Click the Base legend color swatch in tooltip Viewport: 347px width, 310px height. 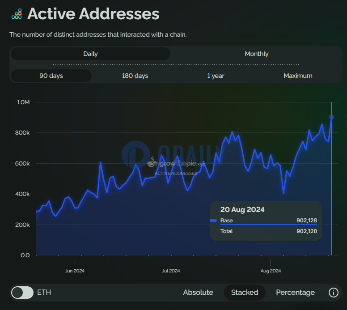213,221
